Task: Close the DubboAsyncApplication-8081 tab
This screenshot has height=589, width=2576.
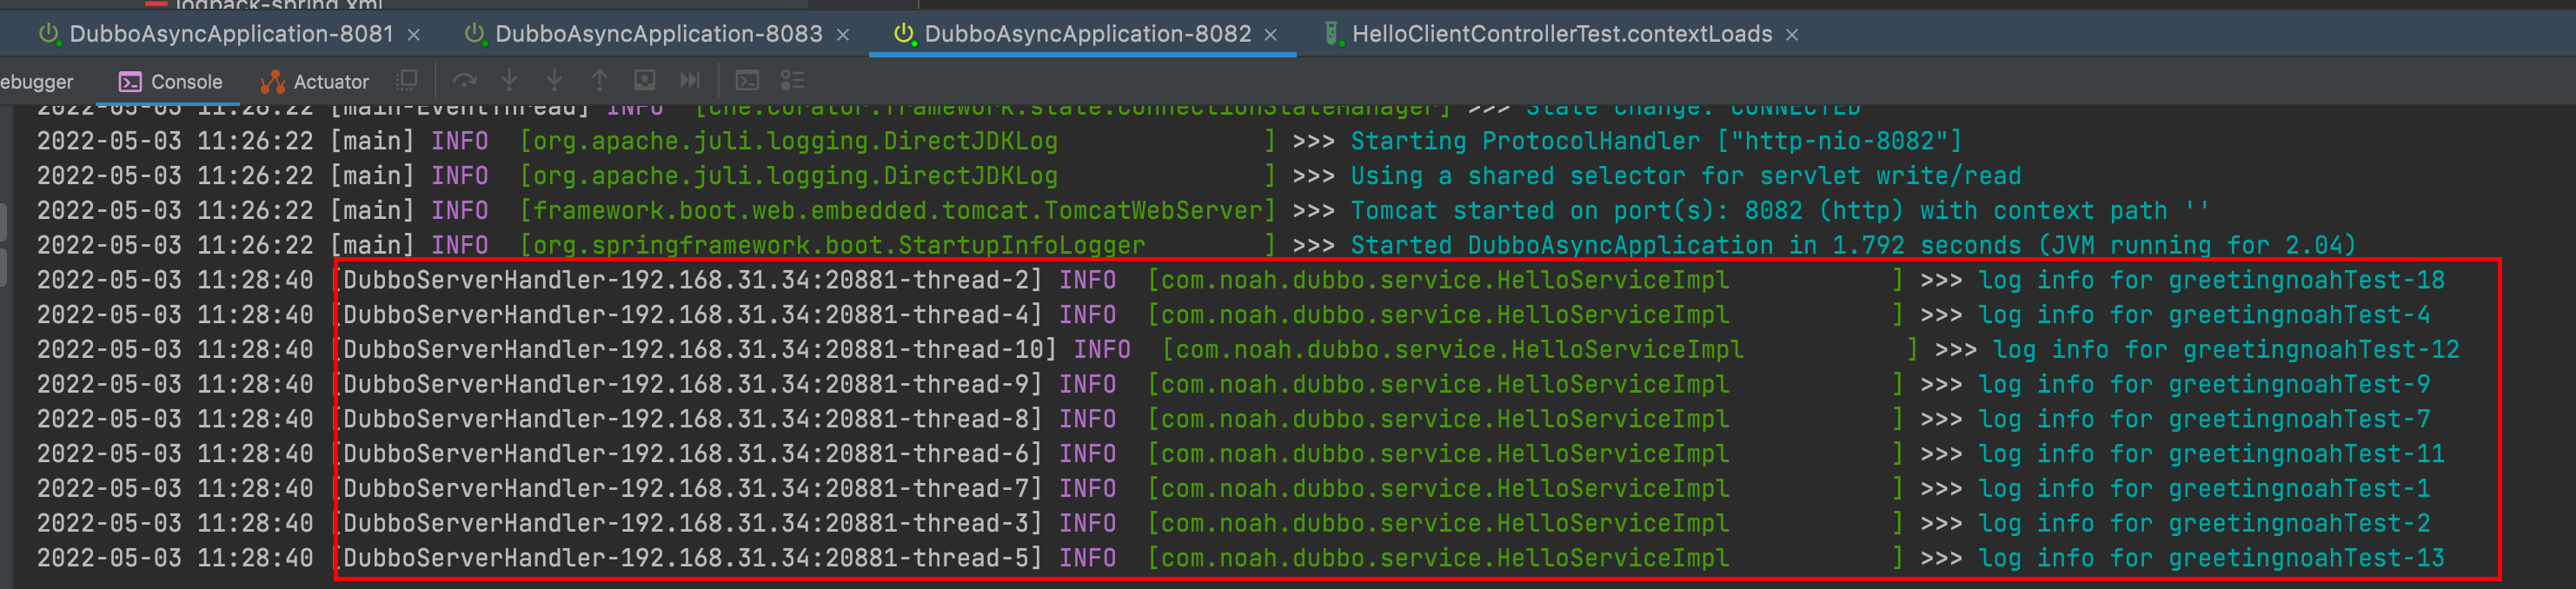Action: (x=413, y=35)
